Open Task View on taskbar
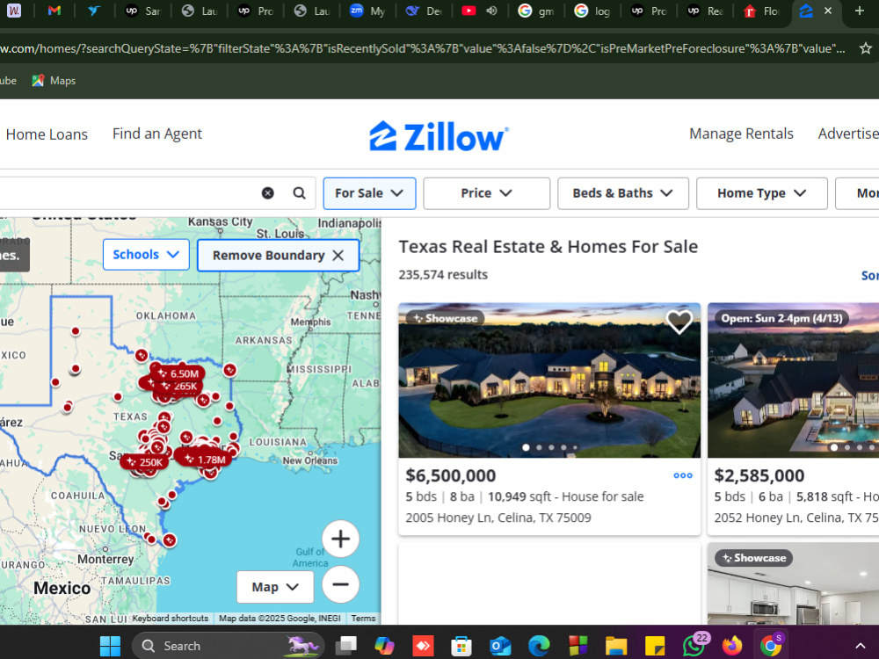 [x=345, y=646]
